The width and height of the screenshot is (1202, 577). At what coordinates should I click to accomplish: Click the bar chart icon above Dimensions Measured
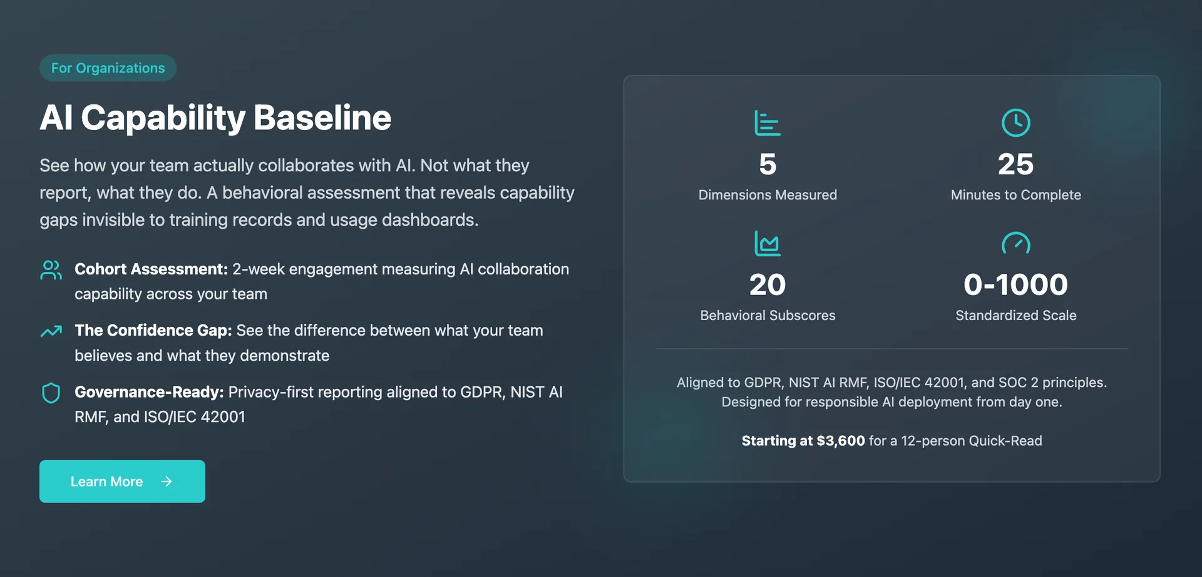point(767,123)
